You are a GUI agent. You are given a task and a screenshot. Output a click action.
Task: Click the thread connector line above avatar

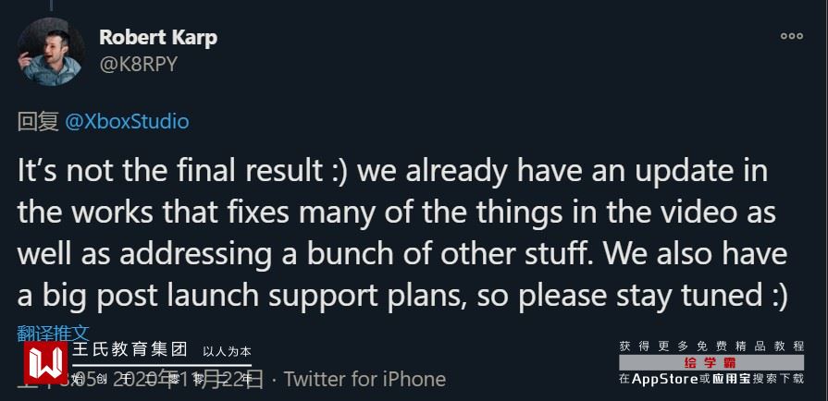(x=50, y=8)
